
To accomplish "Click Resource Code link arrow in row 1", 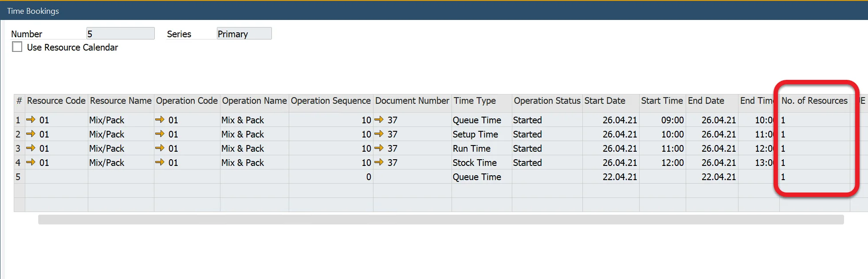I will (31, 120).
